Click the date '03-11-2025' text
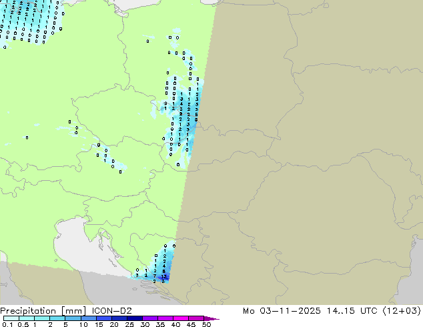Viewport: 423px width, 327px height. 290,311
